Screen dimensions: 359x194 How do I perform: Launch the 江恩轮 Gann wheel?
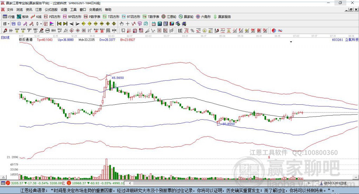point(169,17)
